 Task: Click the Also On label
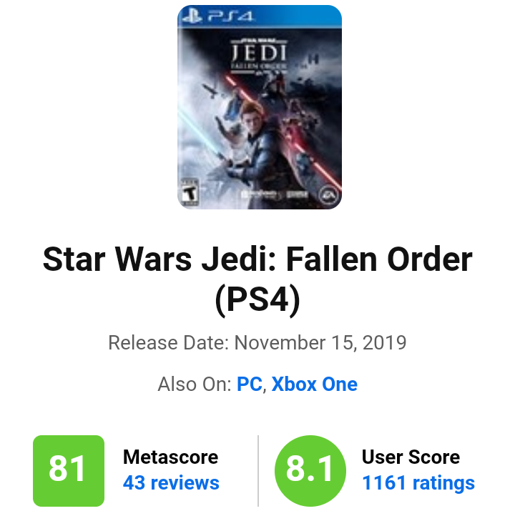point(195,384)
